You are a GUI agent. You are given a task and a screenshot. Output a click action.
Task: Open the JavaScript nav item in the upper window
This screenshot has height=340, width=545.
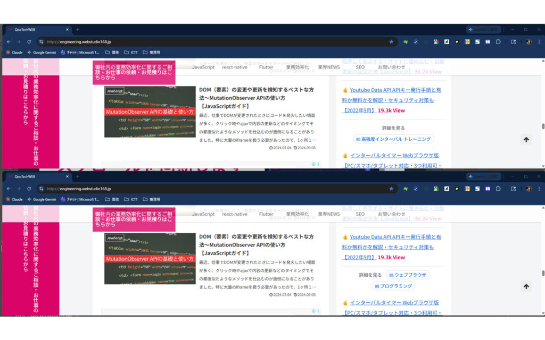[203, 67]
